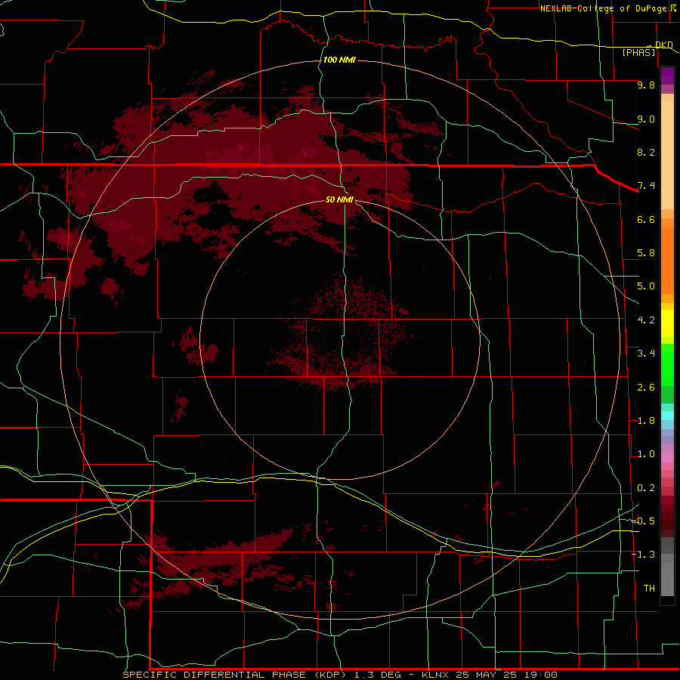Click the 100 NMI range ring label

tap(339, 60)
